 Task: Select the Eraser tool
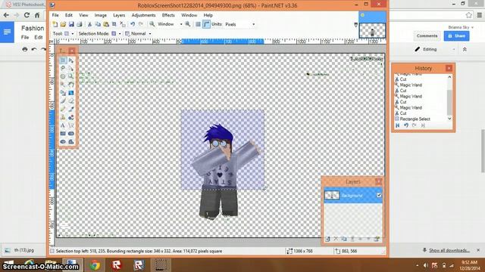click(x=71, y=100)
